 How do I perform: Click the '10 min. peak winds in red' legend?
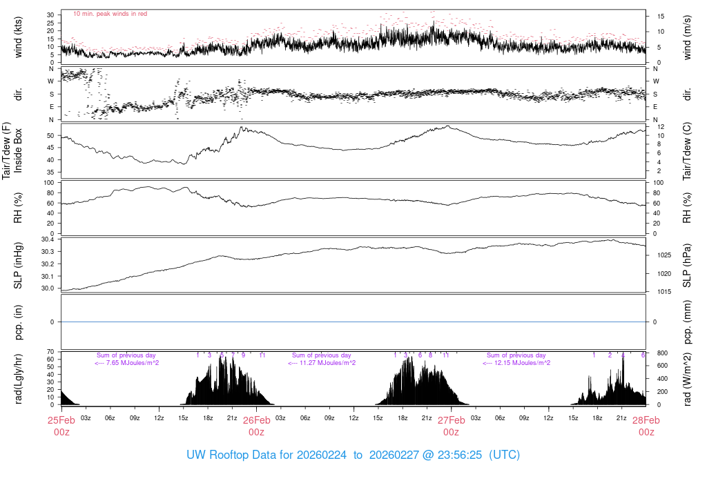[x=110, y=14]
